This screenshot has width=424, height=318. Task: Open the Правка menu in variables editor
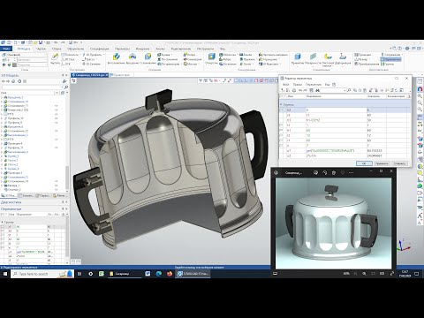click(x=297, y=85)
